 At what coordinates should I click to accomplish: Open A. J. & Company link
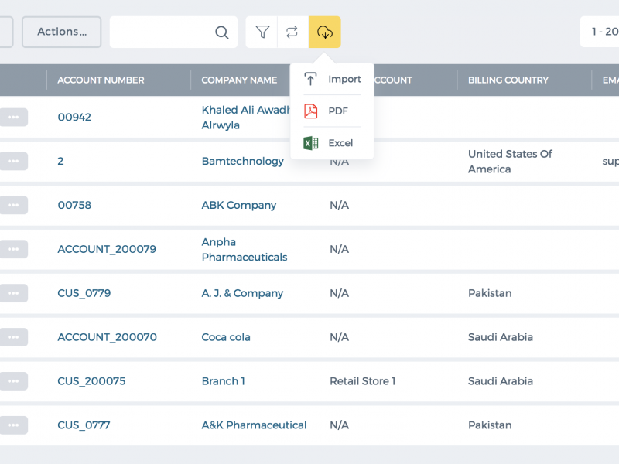[x=242, y=293]
